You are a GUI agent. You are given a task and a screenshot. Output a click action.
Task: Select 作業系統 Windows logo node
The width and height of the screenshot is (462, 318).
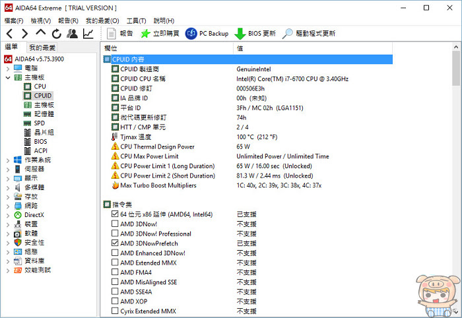[32, 160]
